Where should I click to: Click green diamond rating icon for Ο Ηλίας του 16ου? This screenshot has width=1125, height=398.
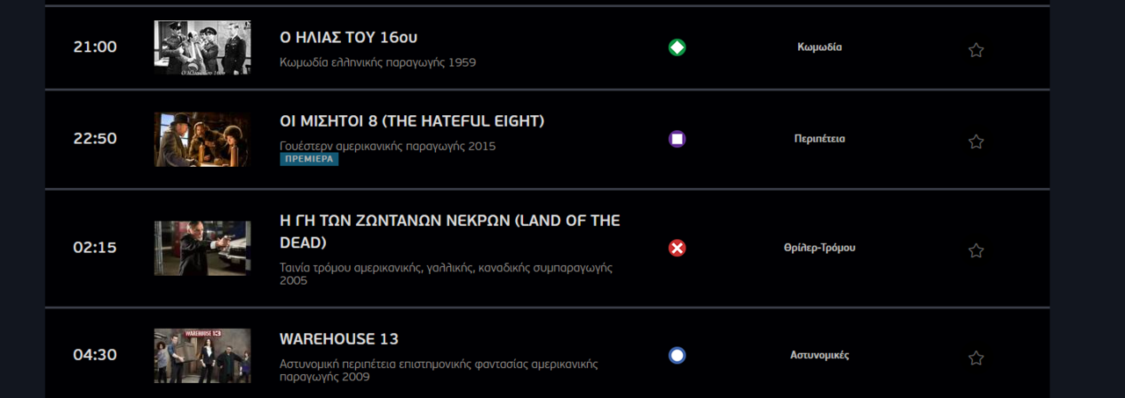click(677, 47)
